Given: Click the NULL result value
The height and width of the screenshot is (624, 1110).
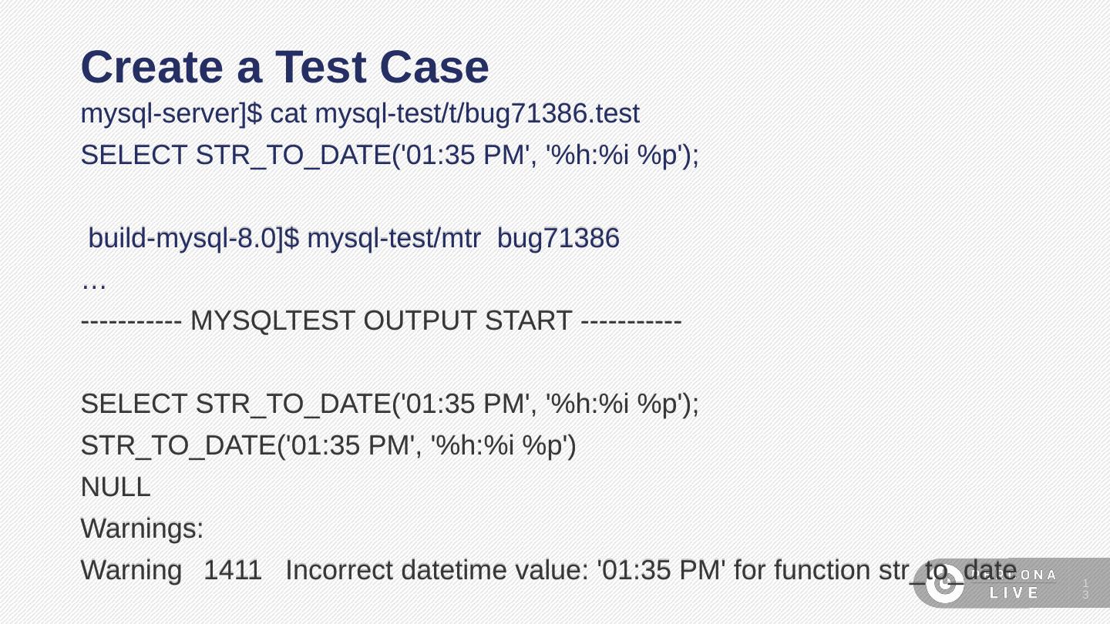Looking at the screenshot, I should (x=116, y=487).
